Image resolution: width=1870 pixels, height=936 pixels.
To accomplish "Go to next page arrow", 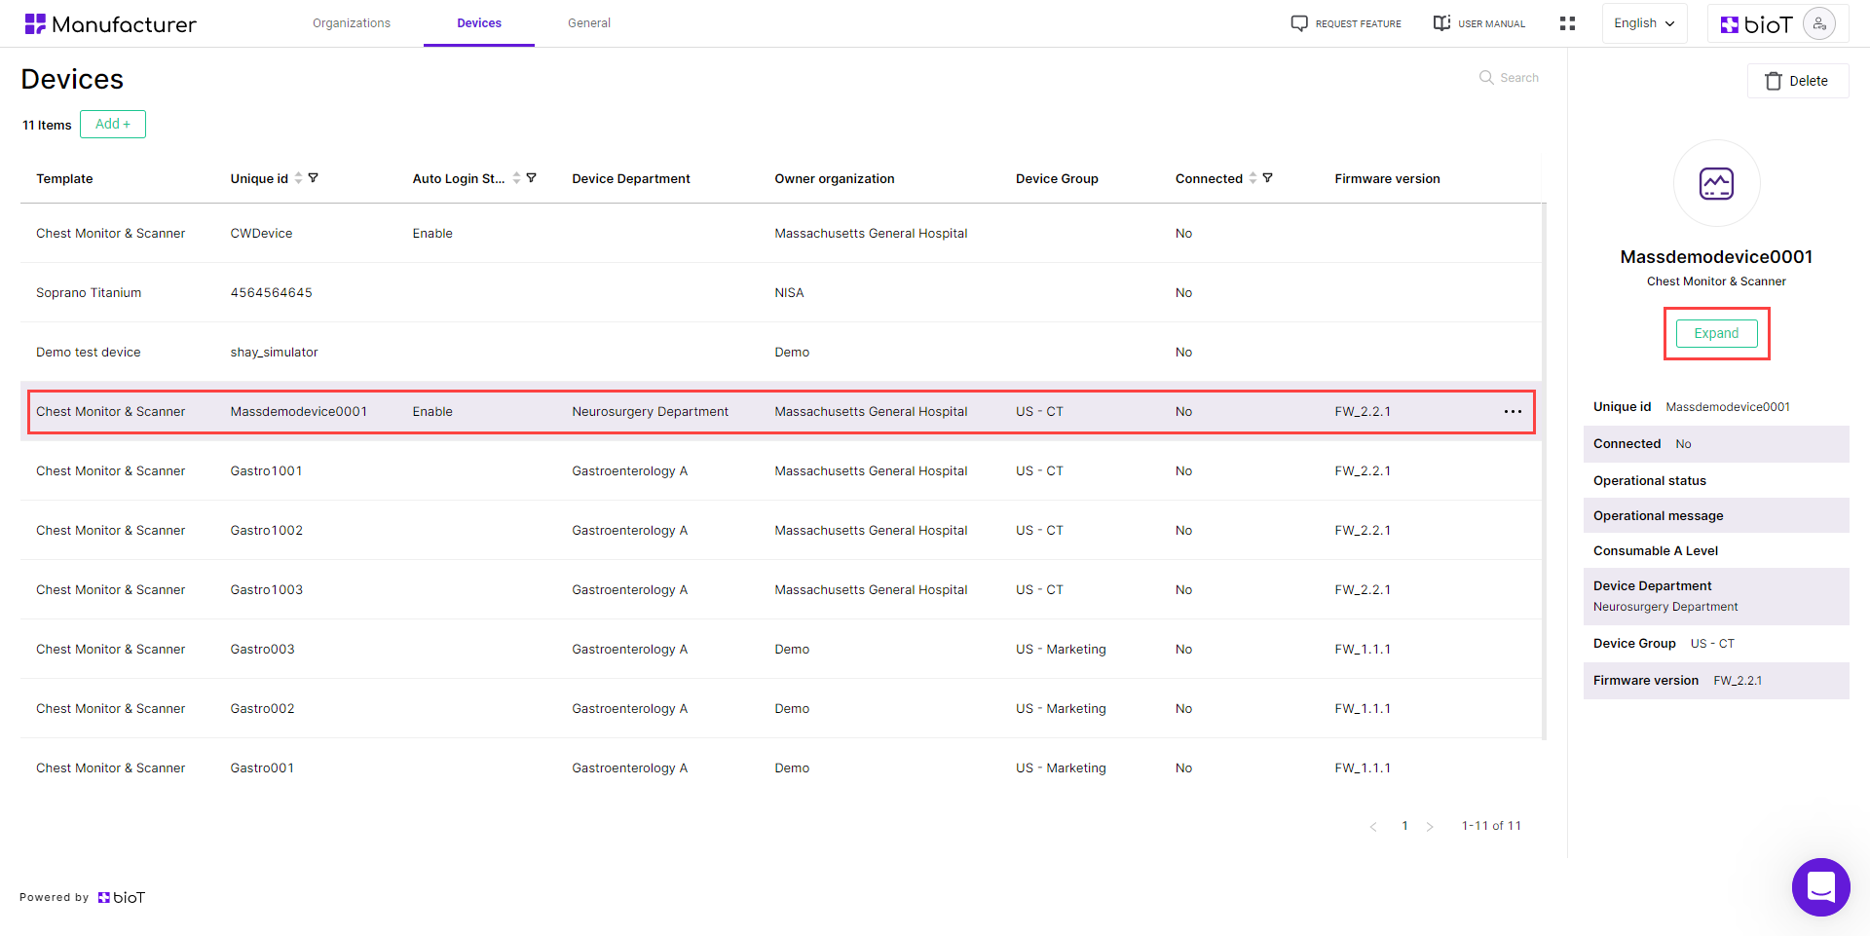I will [x=1430, y=827].
